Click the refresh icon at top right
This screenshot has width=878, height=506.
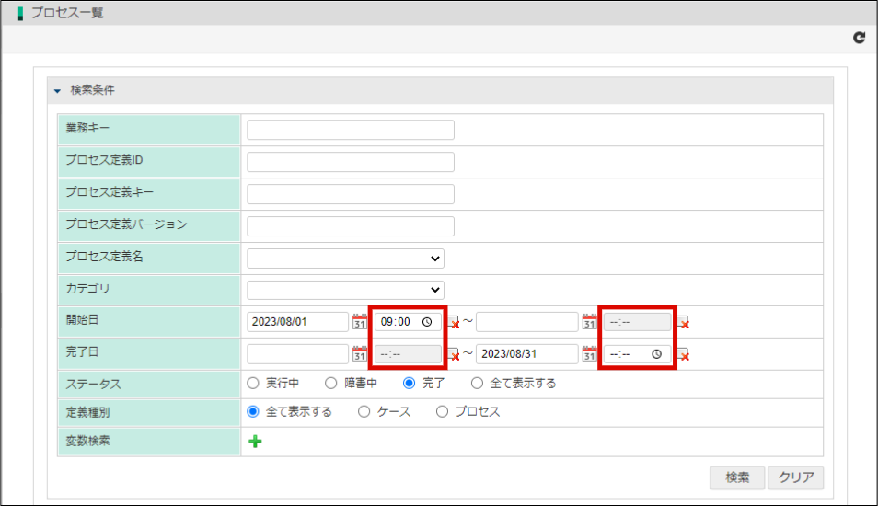[x=859, y=38]
